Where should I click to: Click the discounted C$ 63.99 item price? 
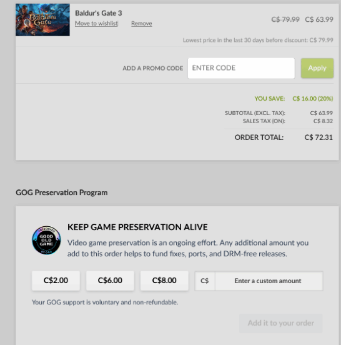(319, 19)
